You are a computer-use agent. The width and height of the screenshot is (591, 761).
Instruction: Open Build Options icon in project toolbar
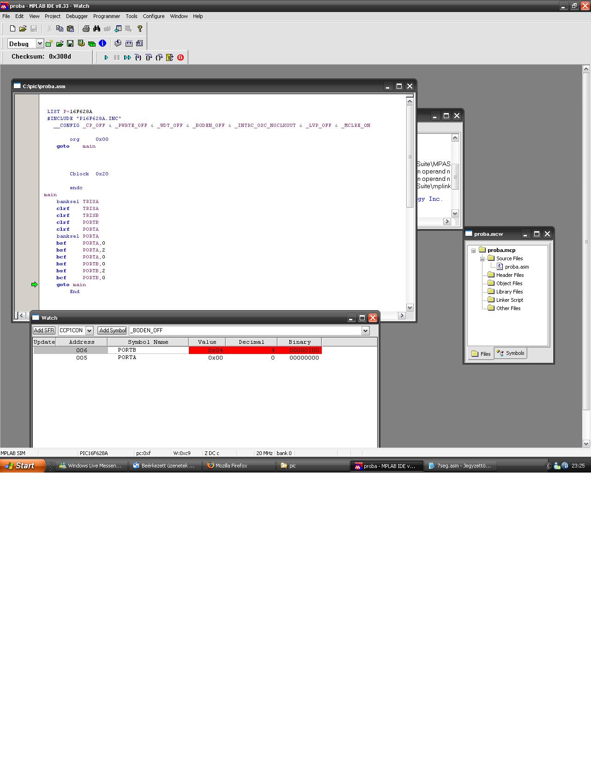(x=81, y=43)
